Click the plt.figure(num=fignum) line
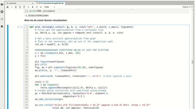 (x=50, y=62)
